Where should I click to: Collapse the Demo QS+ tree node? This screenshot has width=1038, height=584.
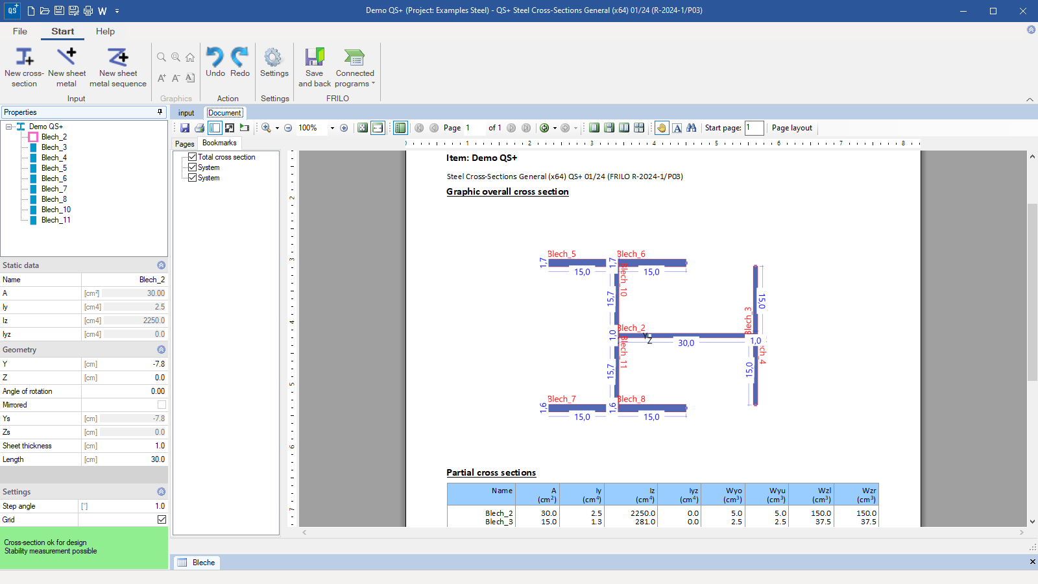pyautogui.click(x=9, y=127)
